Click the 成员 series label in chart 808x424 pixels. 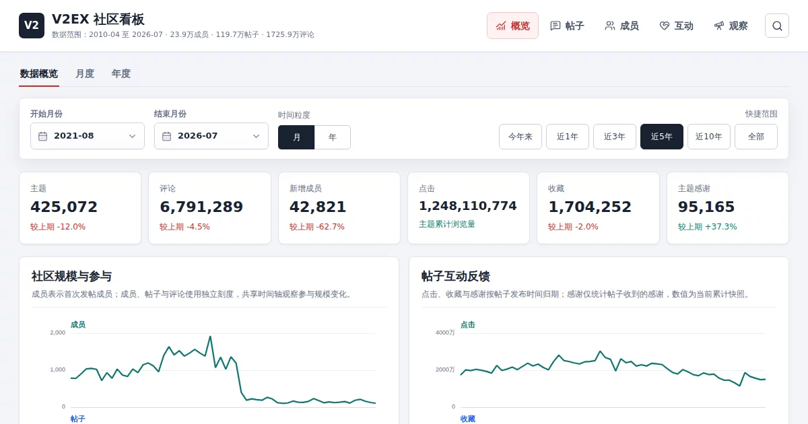78,324
